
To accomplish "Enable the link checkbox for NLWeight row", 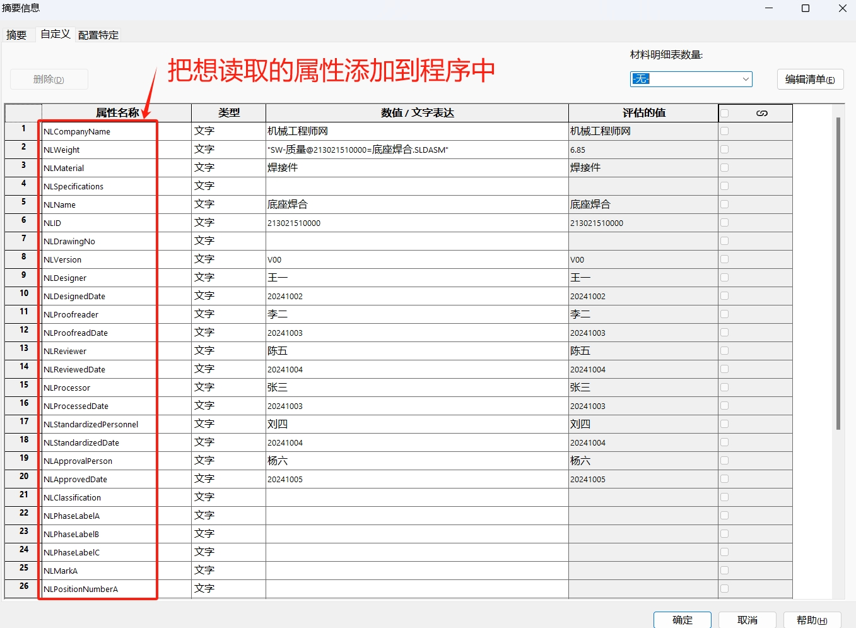I will (x=724, y=150).
